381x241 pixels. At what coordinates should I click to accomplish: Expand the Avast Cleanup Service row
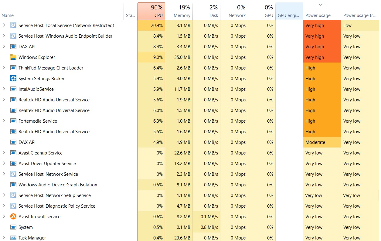pos(4,153)
